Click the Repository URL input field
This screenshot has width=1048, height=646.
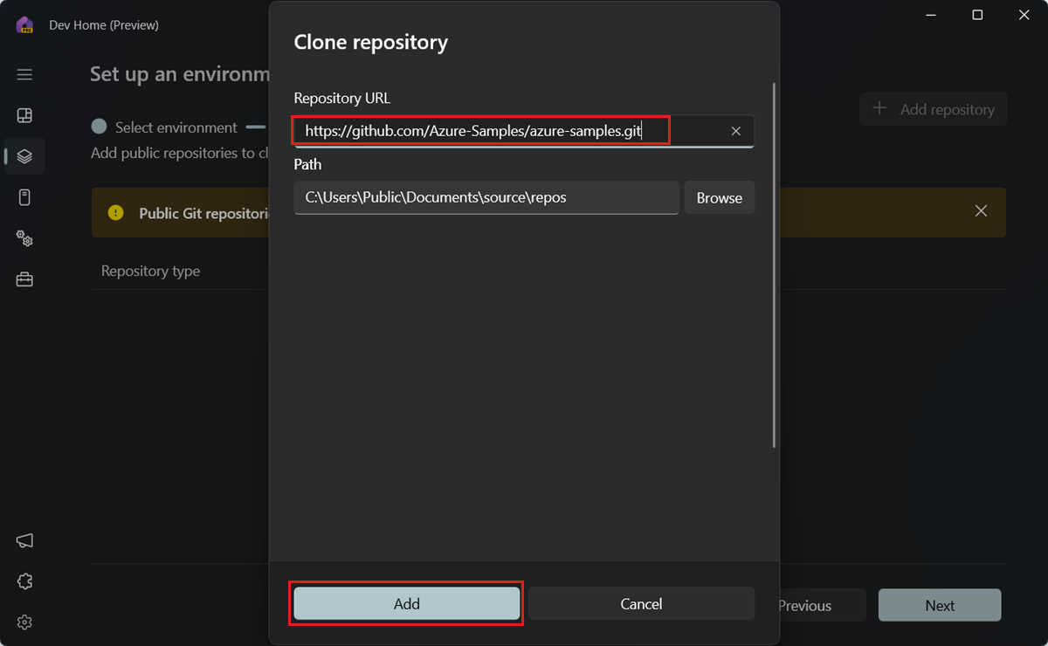524,131
